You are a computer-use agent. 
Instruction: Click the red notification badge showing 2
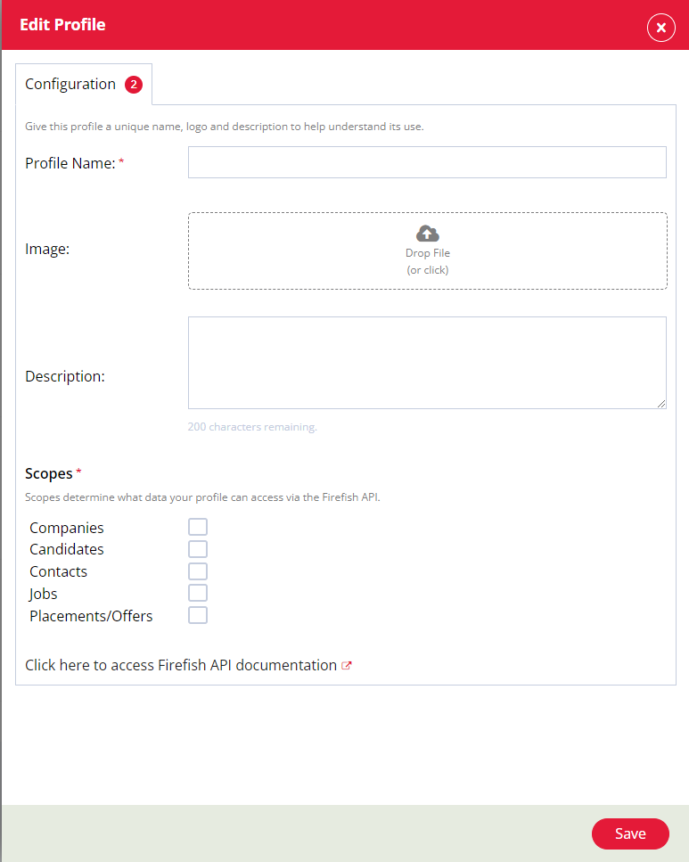[x=134, y=85]
